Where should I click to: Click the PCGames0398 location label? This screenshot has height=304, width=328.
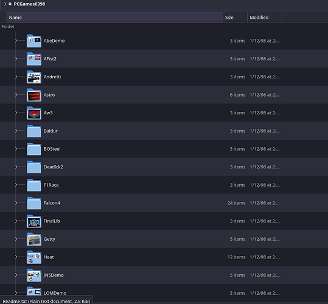29,4
